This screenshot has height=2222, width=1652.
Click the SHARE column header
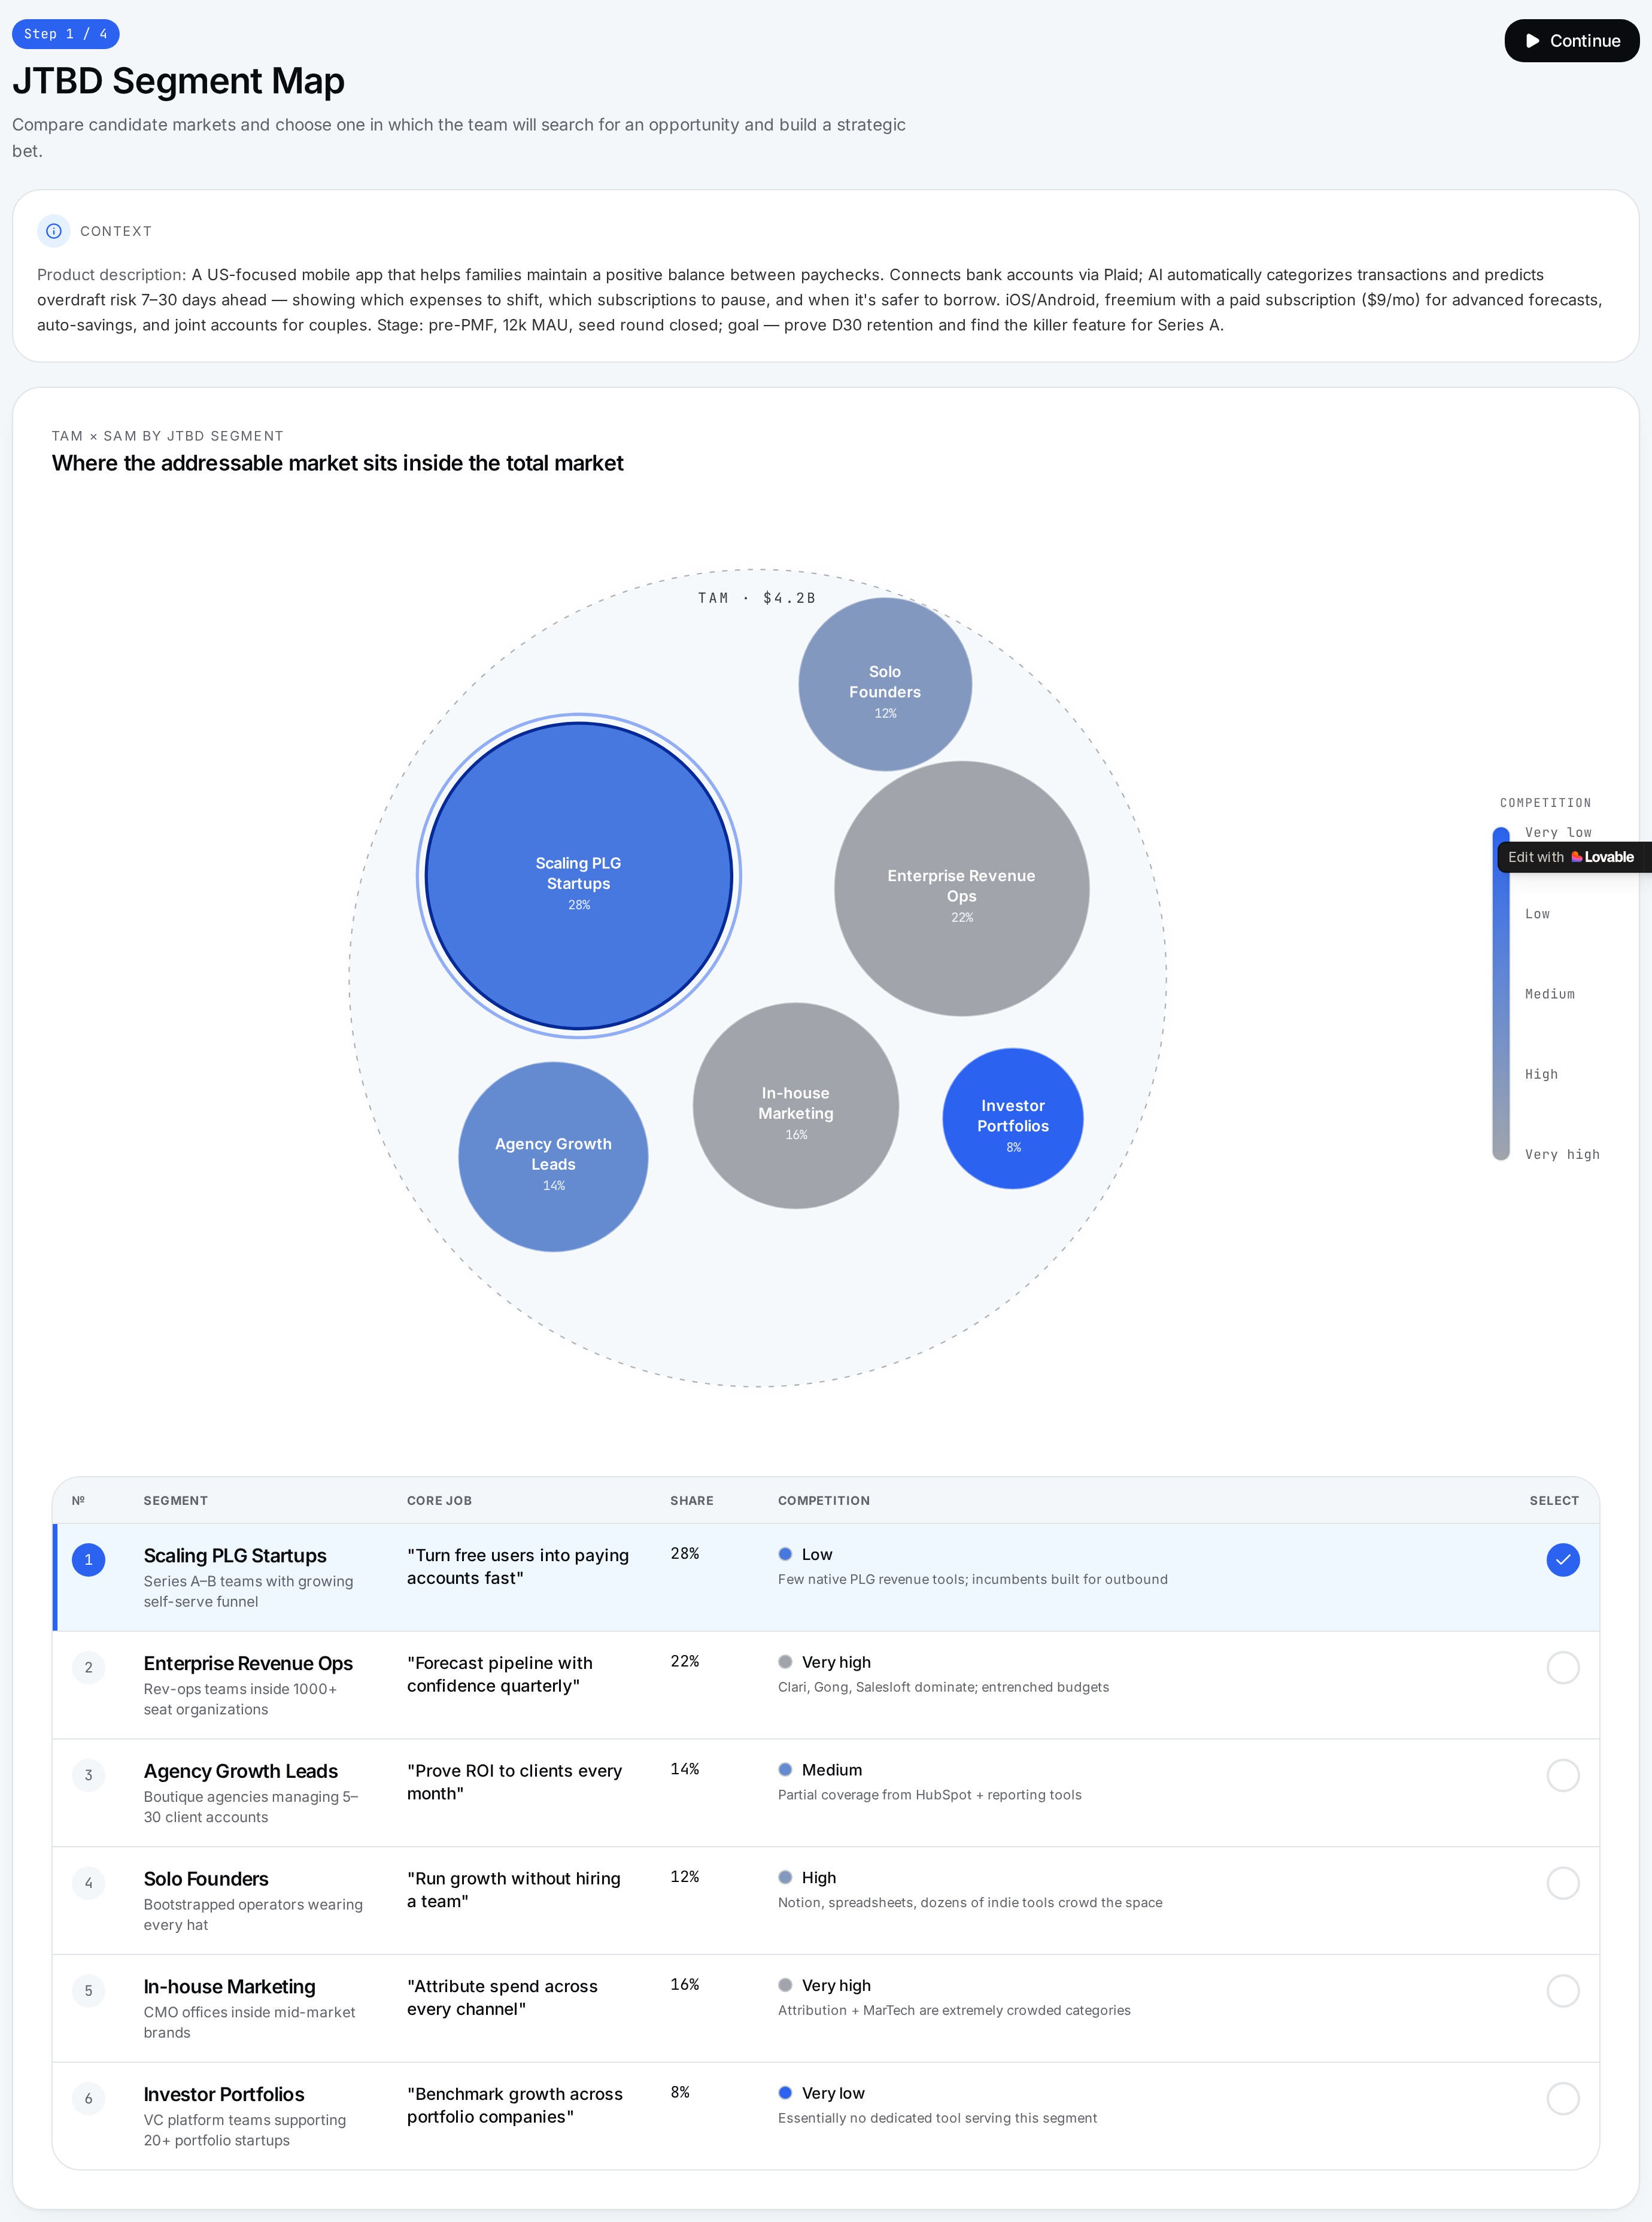(692, 1501)
